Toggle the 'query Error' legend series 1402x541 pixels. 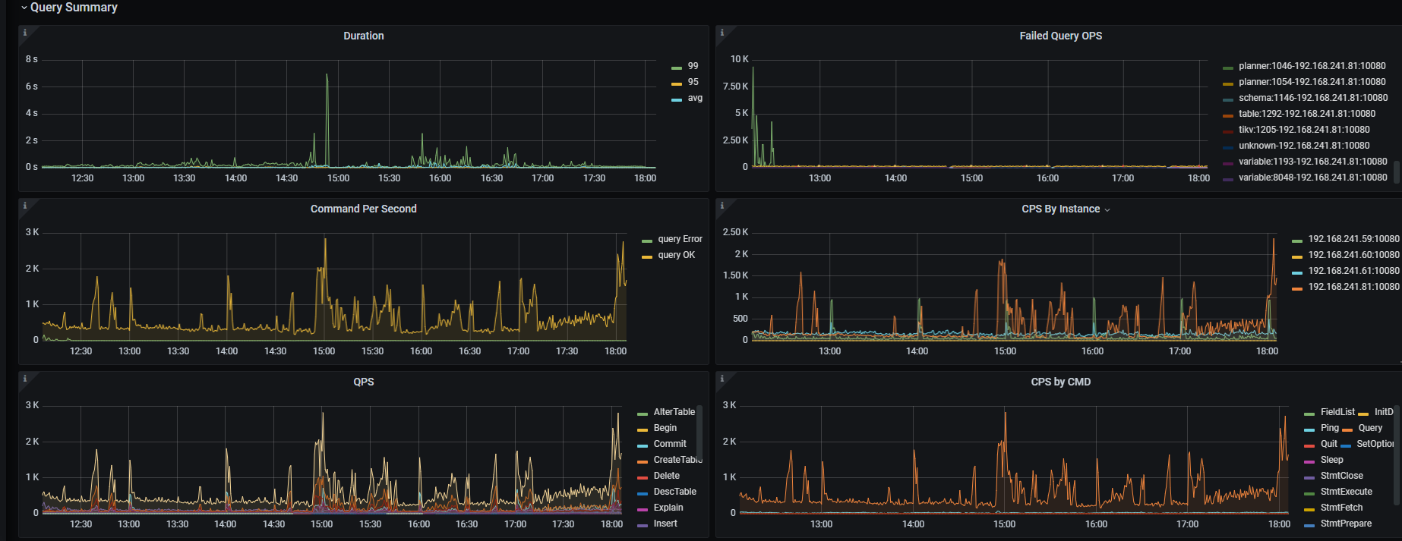pyautogui.click(x=680, y=239)
